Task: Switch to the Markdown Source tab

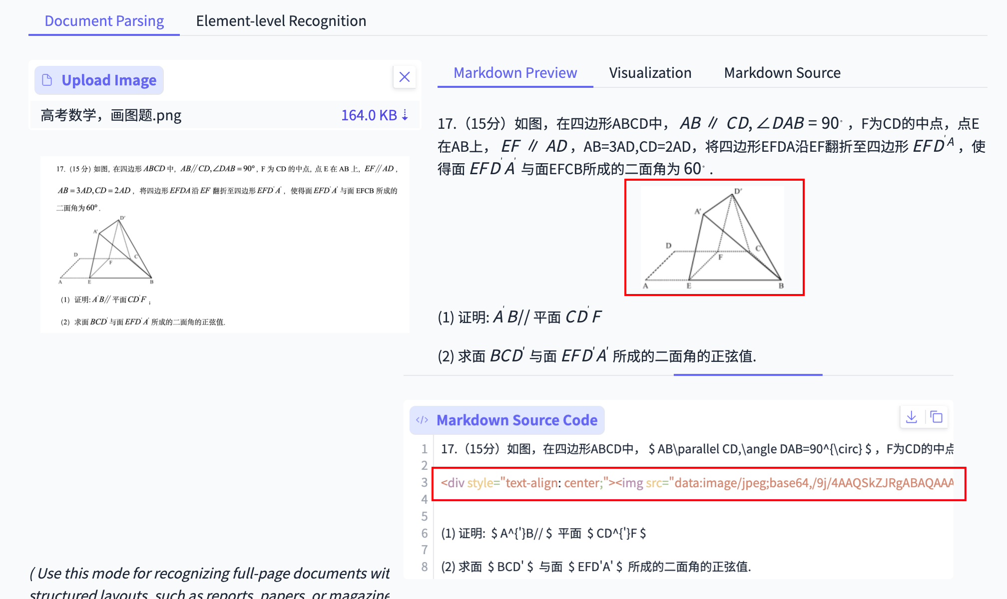Action: point(782,73)
